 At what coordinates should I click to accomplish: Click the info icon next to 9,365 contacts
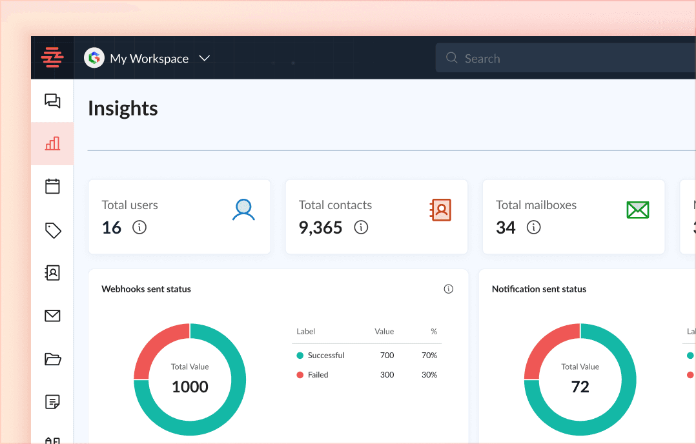tap(361, 228)
